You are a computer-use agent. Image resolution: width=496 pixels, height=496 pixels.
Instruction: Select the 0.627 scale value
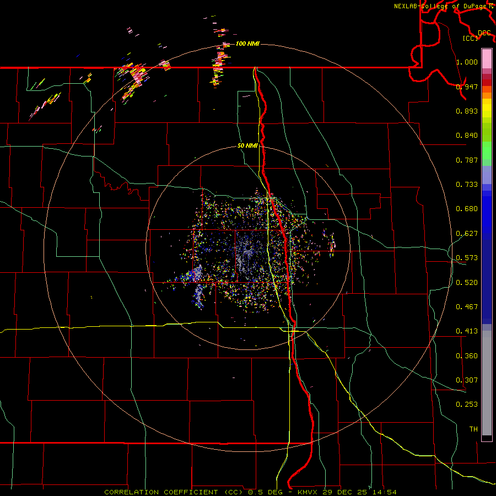[x=467, y=233]
